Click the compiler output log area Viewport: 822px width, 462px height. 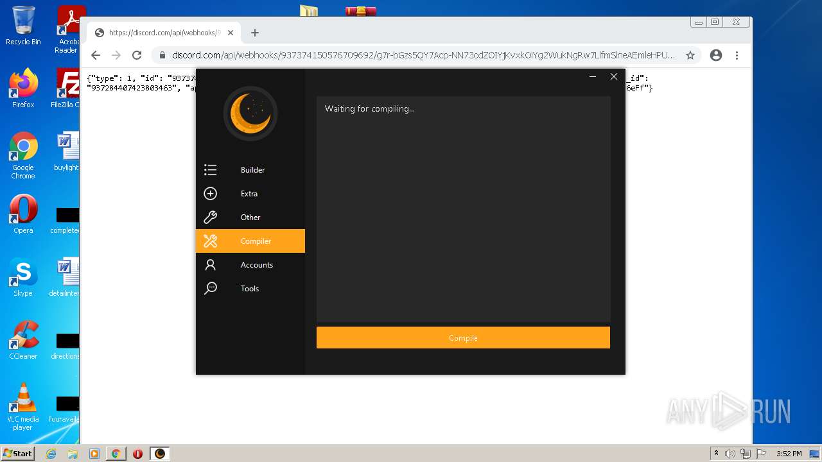(x=463, y=209)
